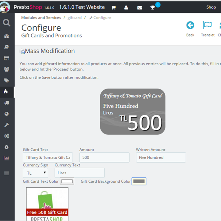Open the Customers group icon in sidebar
The image size is (221, 221).
pos(6,69)
